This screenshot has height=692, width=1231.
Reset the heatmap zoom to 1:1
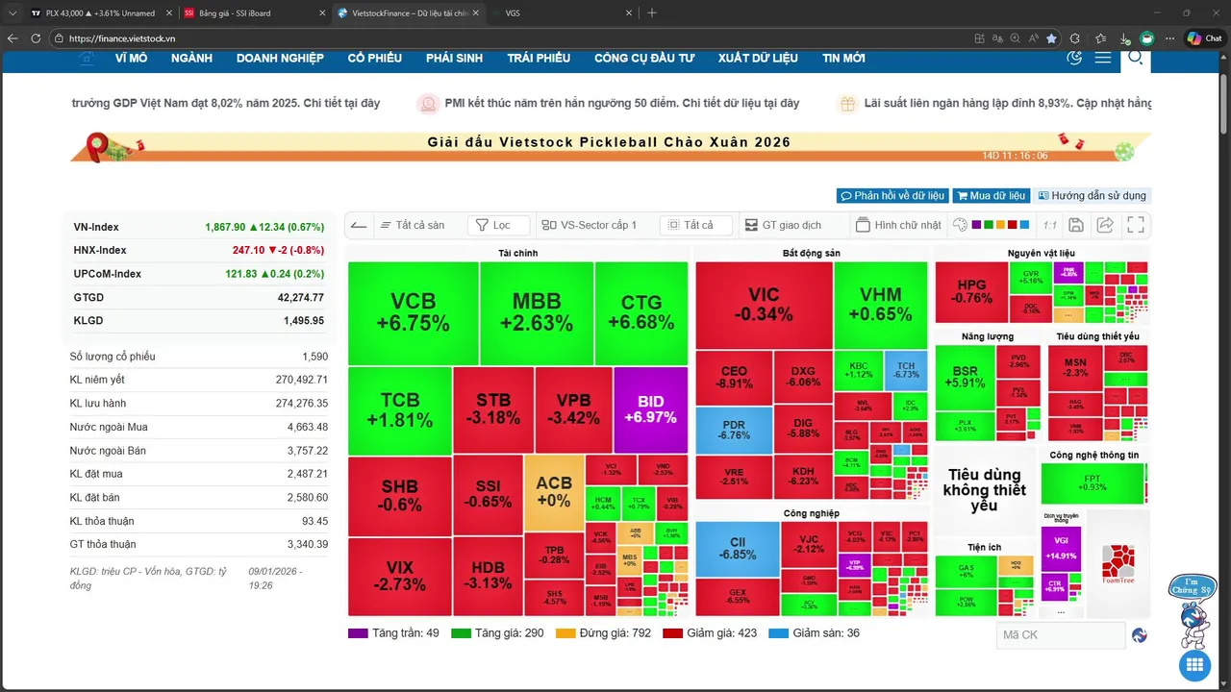(1049, 225)
